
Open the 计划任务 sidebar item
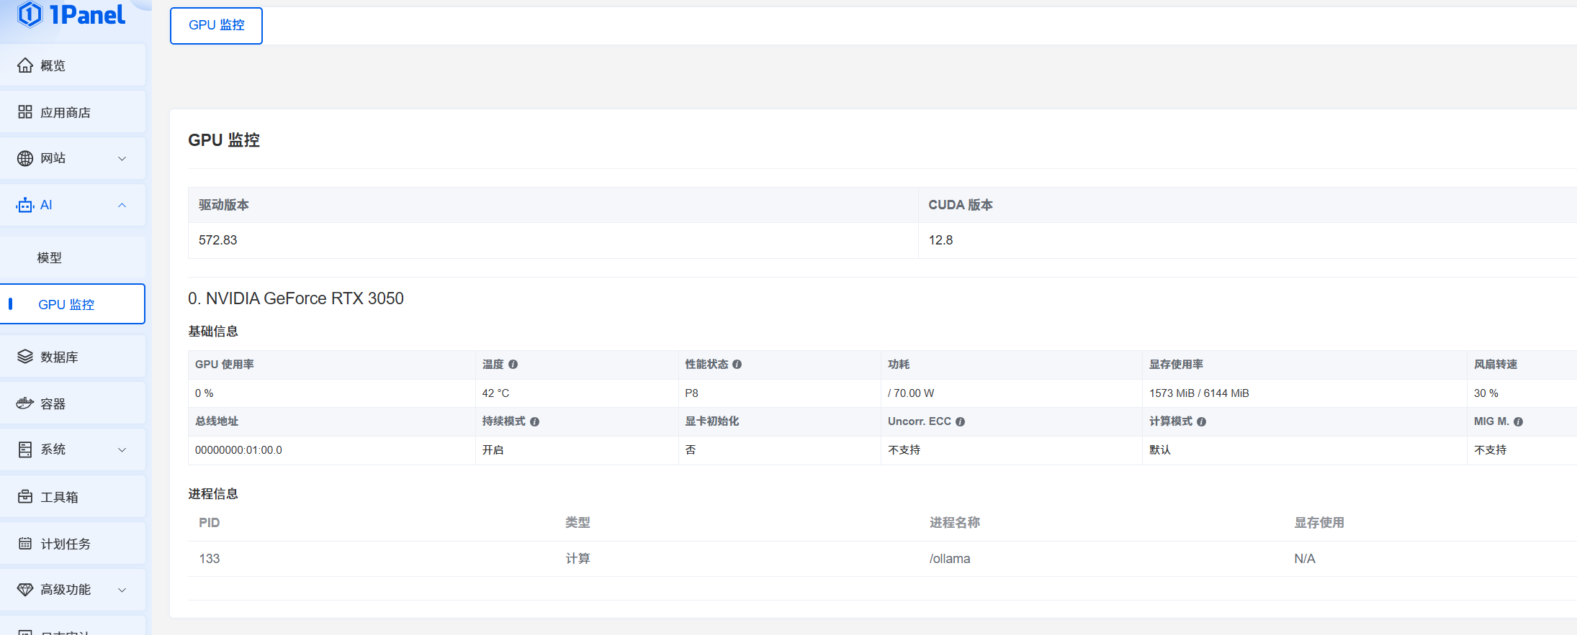[x=72, y=544]
